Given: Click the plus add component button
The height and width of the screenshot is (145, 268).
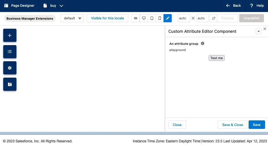Looking at the screenshot, I should [10, 35].
